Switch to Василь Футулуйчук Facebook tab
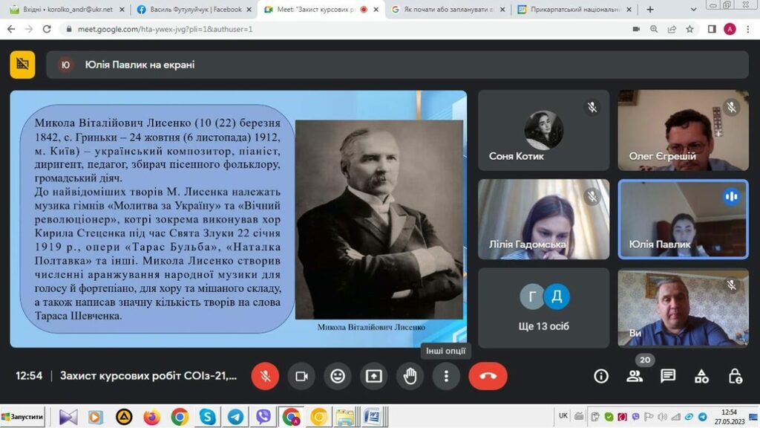Screen dimensions: 760x428 193,10
